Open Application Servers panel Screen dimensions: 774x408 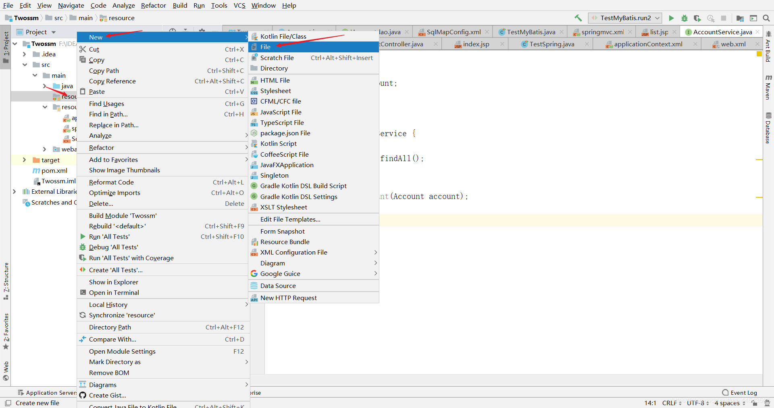pos(47,393)
